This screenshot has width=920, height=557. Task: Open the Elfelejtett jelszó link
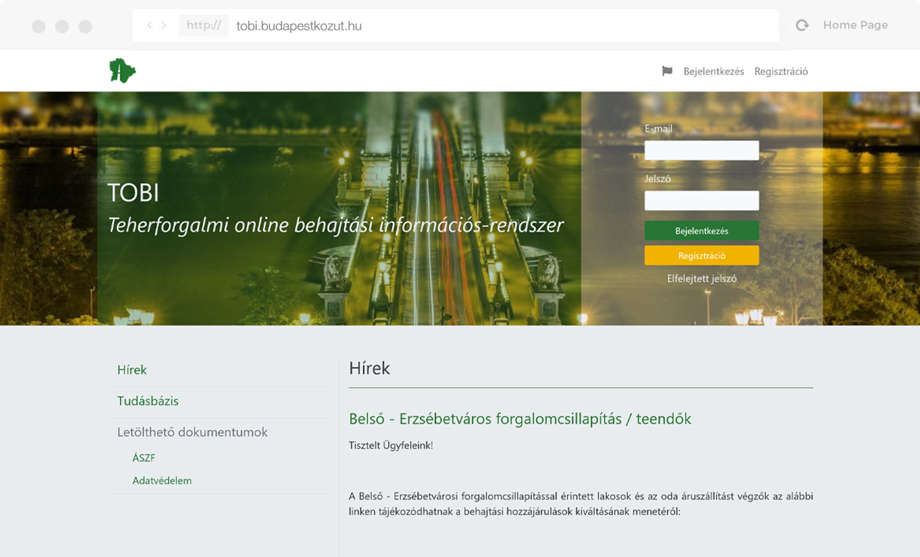pos(701,278)
